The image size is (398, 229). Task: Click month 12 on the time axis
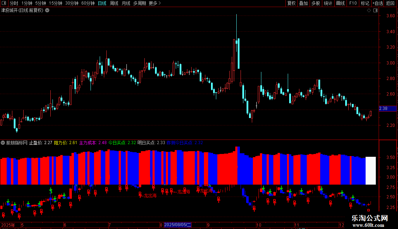coord(342,225)
